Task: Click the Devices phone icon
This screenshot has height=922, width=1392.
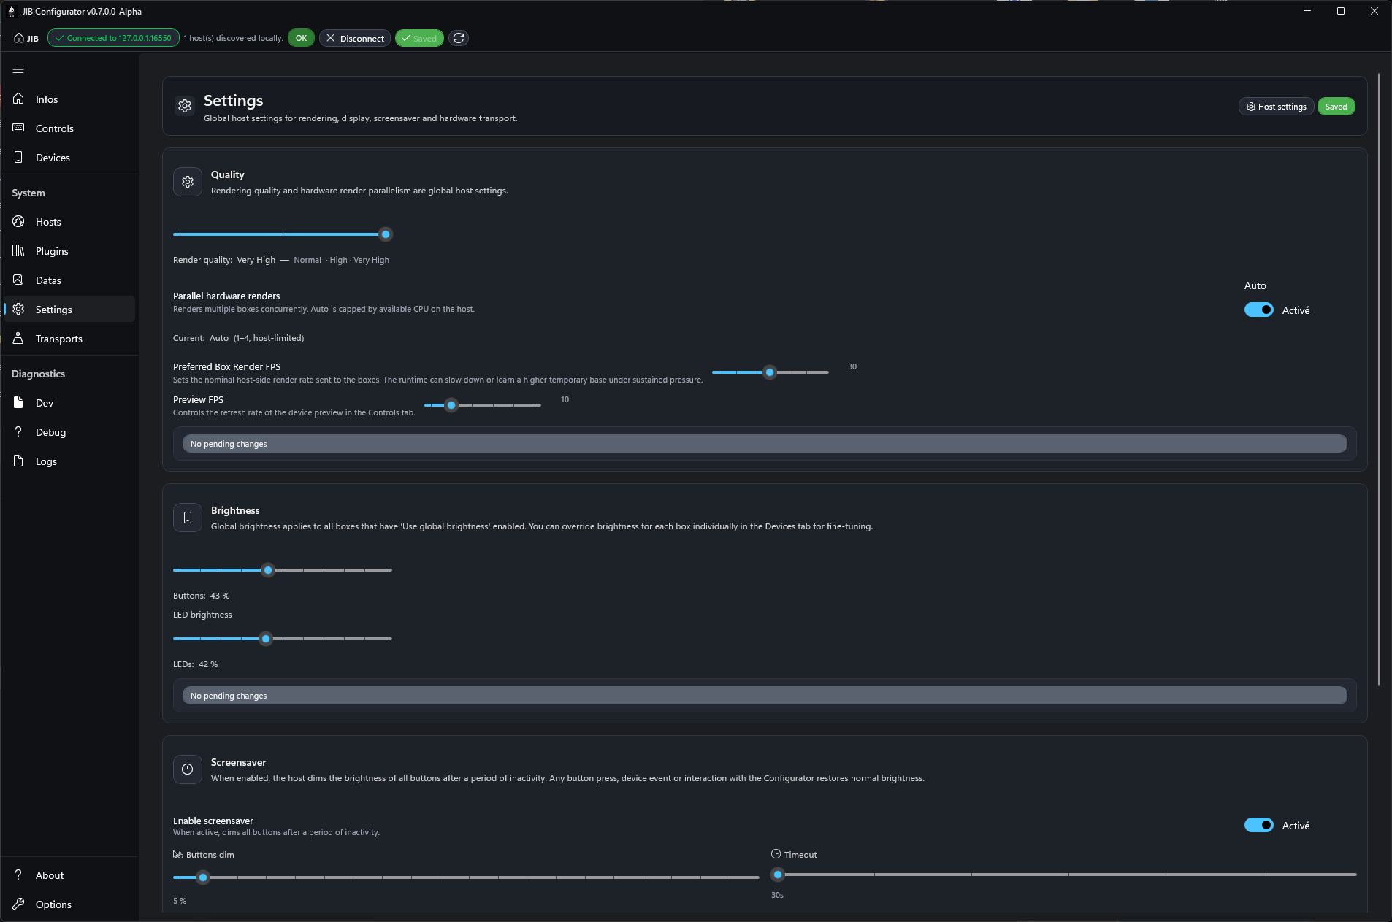Action: (18, 157)
